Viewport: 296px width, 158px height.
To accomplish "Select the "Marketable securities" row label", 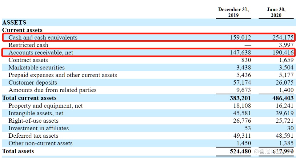I will click(x=36, y=68).
